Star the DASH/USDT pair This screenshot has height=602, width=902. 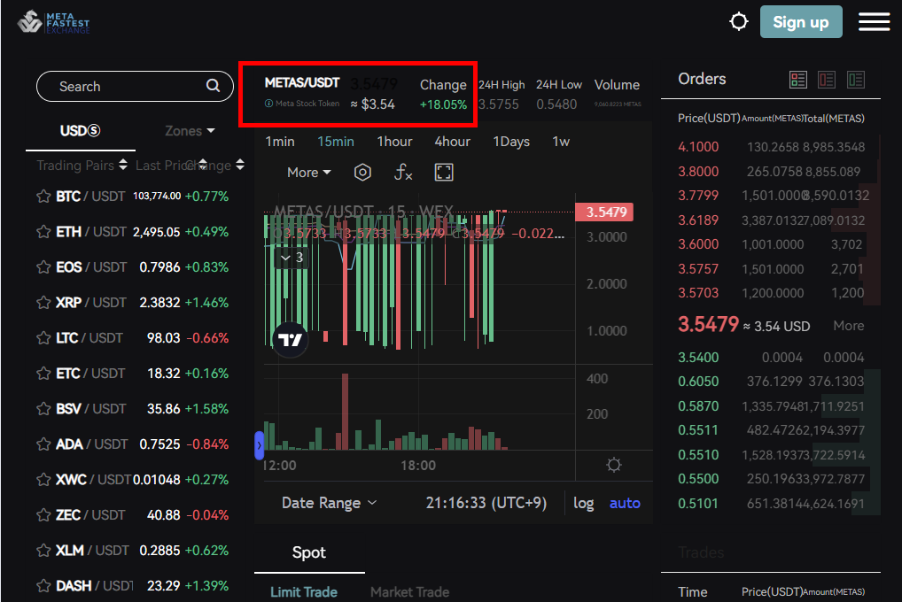[43, 586]
